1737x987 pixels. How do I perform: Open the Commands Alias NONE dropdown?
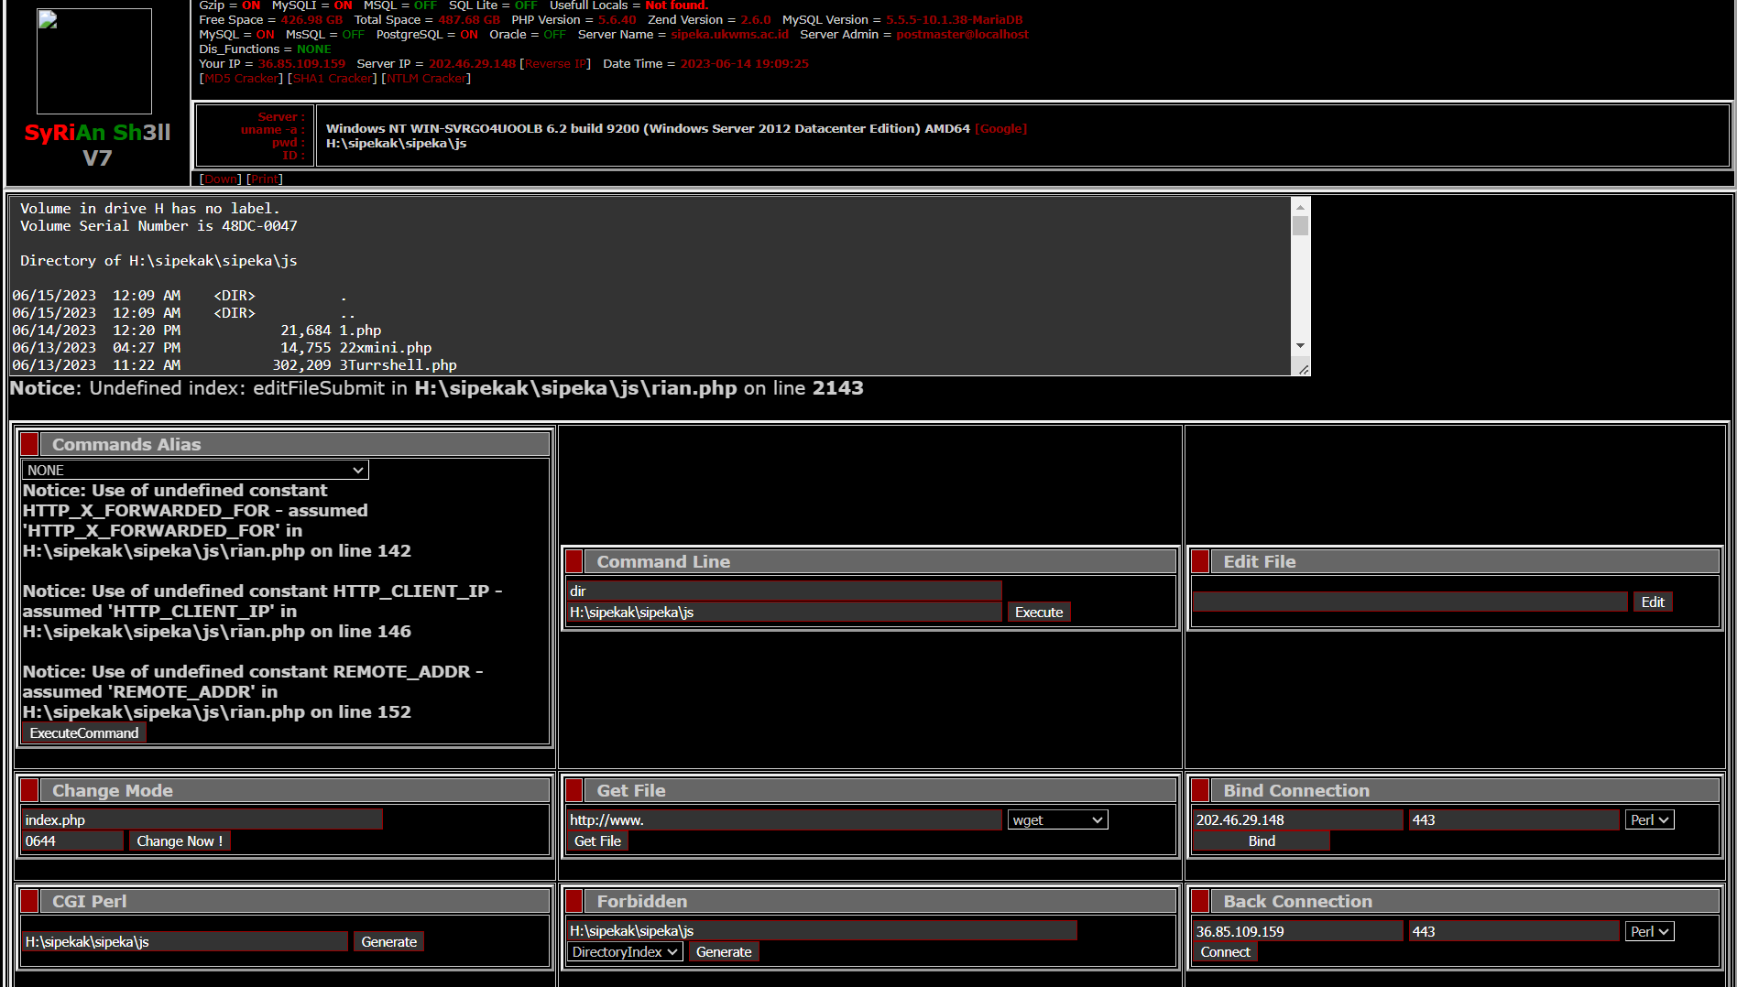(x=195, y=471)
